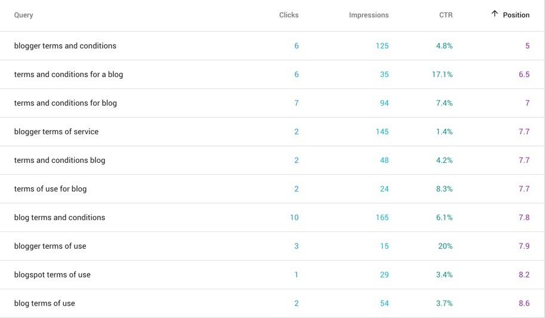Sort by CTR column header
Image resolution: width=545 pixels, height=318 pixels.
point(445,15)
